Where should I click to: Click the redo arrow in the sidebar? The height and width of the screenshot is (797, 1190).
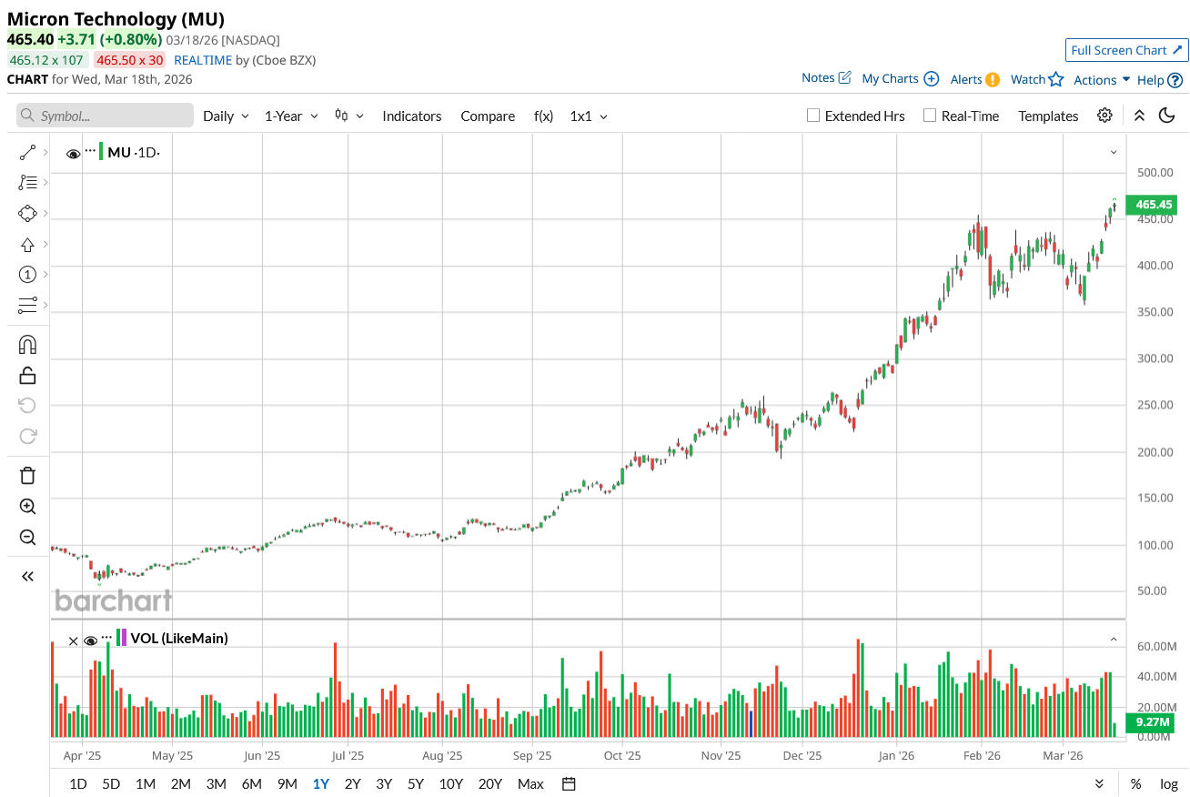pyautogui.click(x=27, y=436)
